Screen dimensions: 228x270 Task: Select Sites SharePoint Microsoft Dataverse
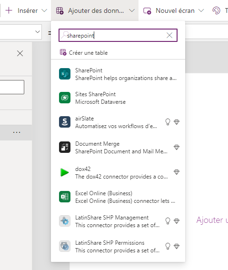pos(118,98)
